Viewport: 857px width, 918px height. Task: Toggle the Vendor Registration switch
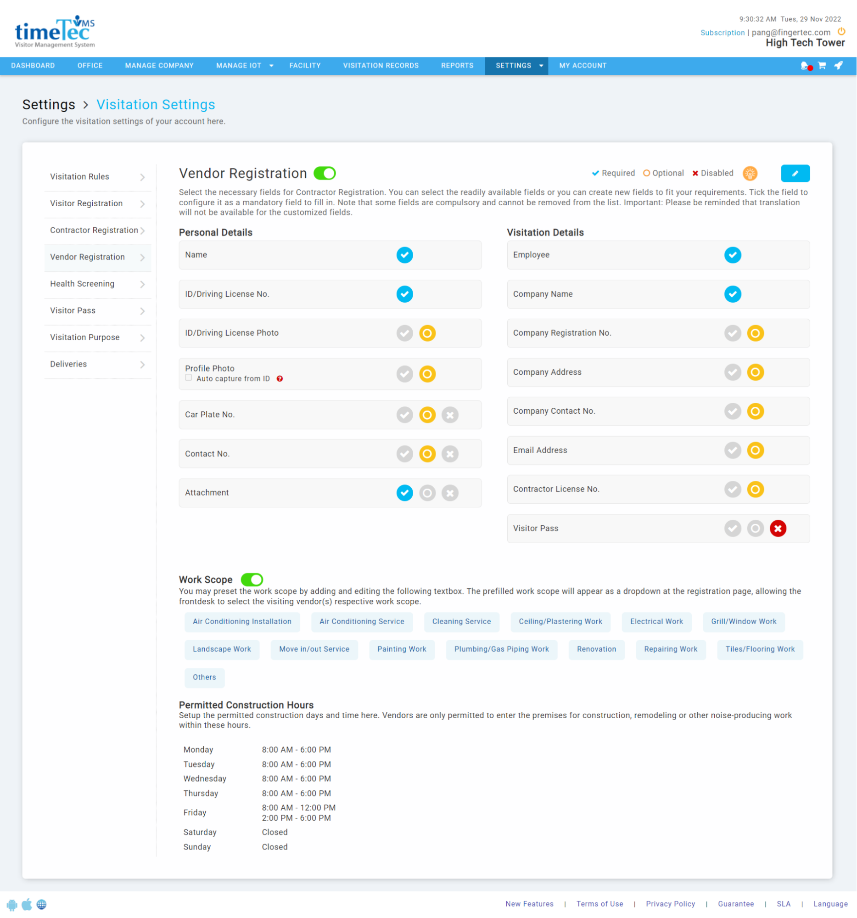coord(325,173)
